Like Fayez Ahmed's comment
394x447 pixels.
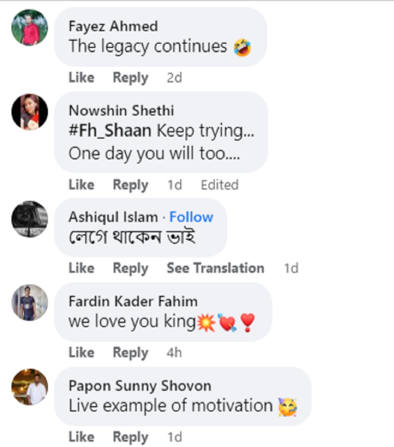(81, 78)
